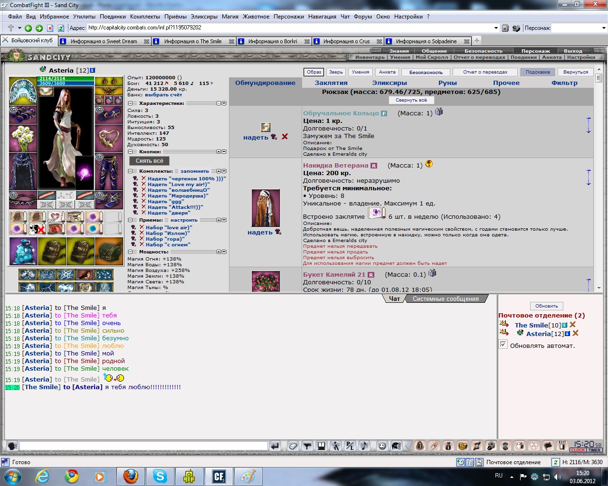Open Навигация menu

322,17
